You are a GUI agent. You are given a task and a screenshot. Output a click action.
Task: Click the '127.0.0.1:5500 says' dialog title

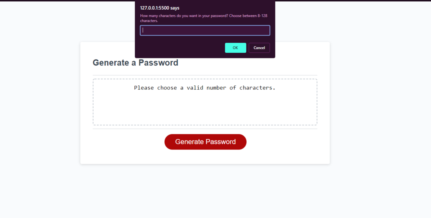[160, 8]
